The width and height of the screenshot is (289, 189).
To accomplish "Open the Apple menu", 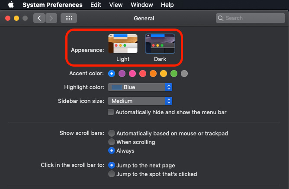I will tap(11, 4).
